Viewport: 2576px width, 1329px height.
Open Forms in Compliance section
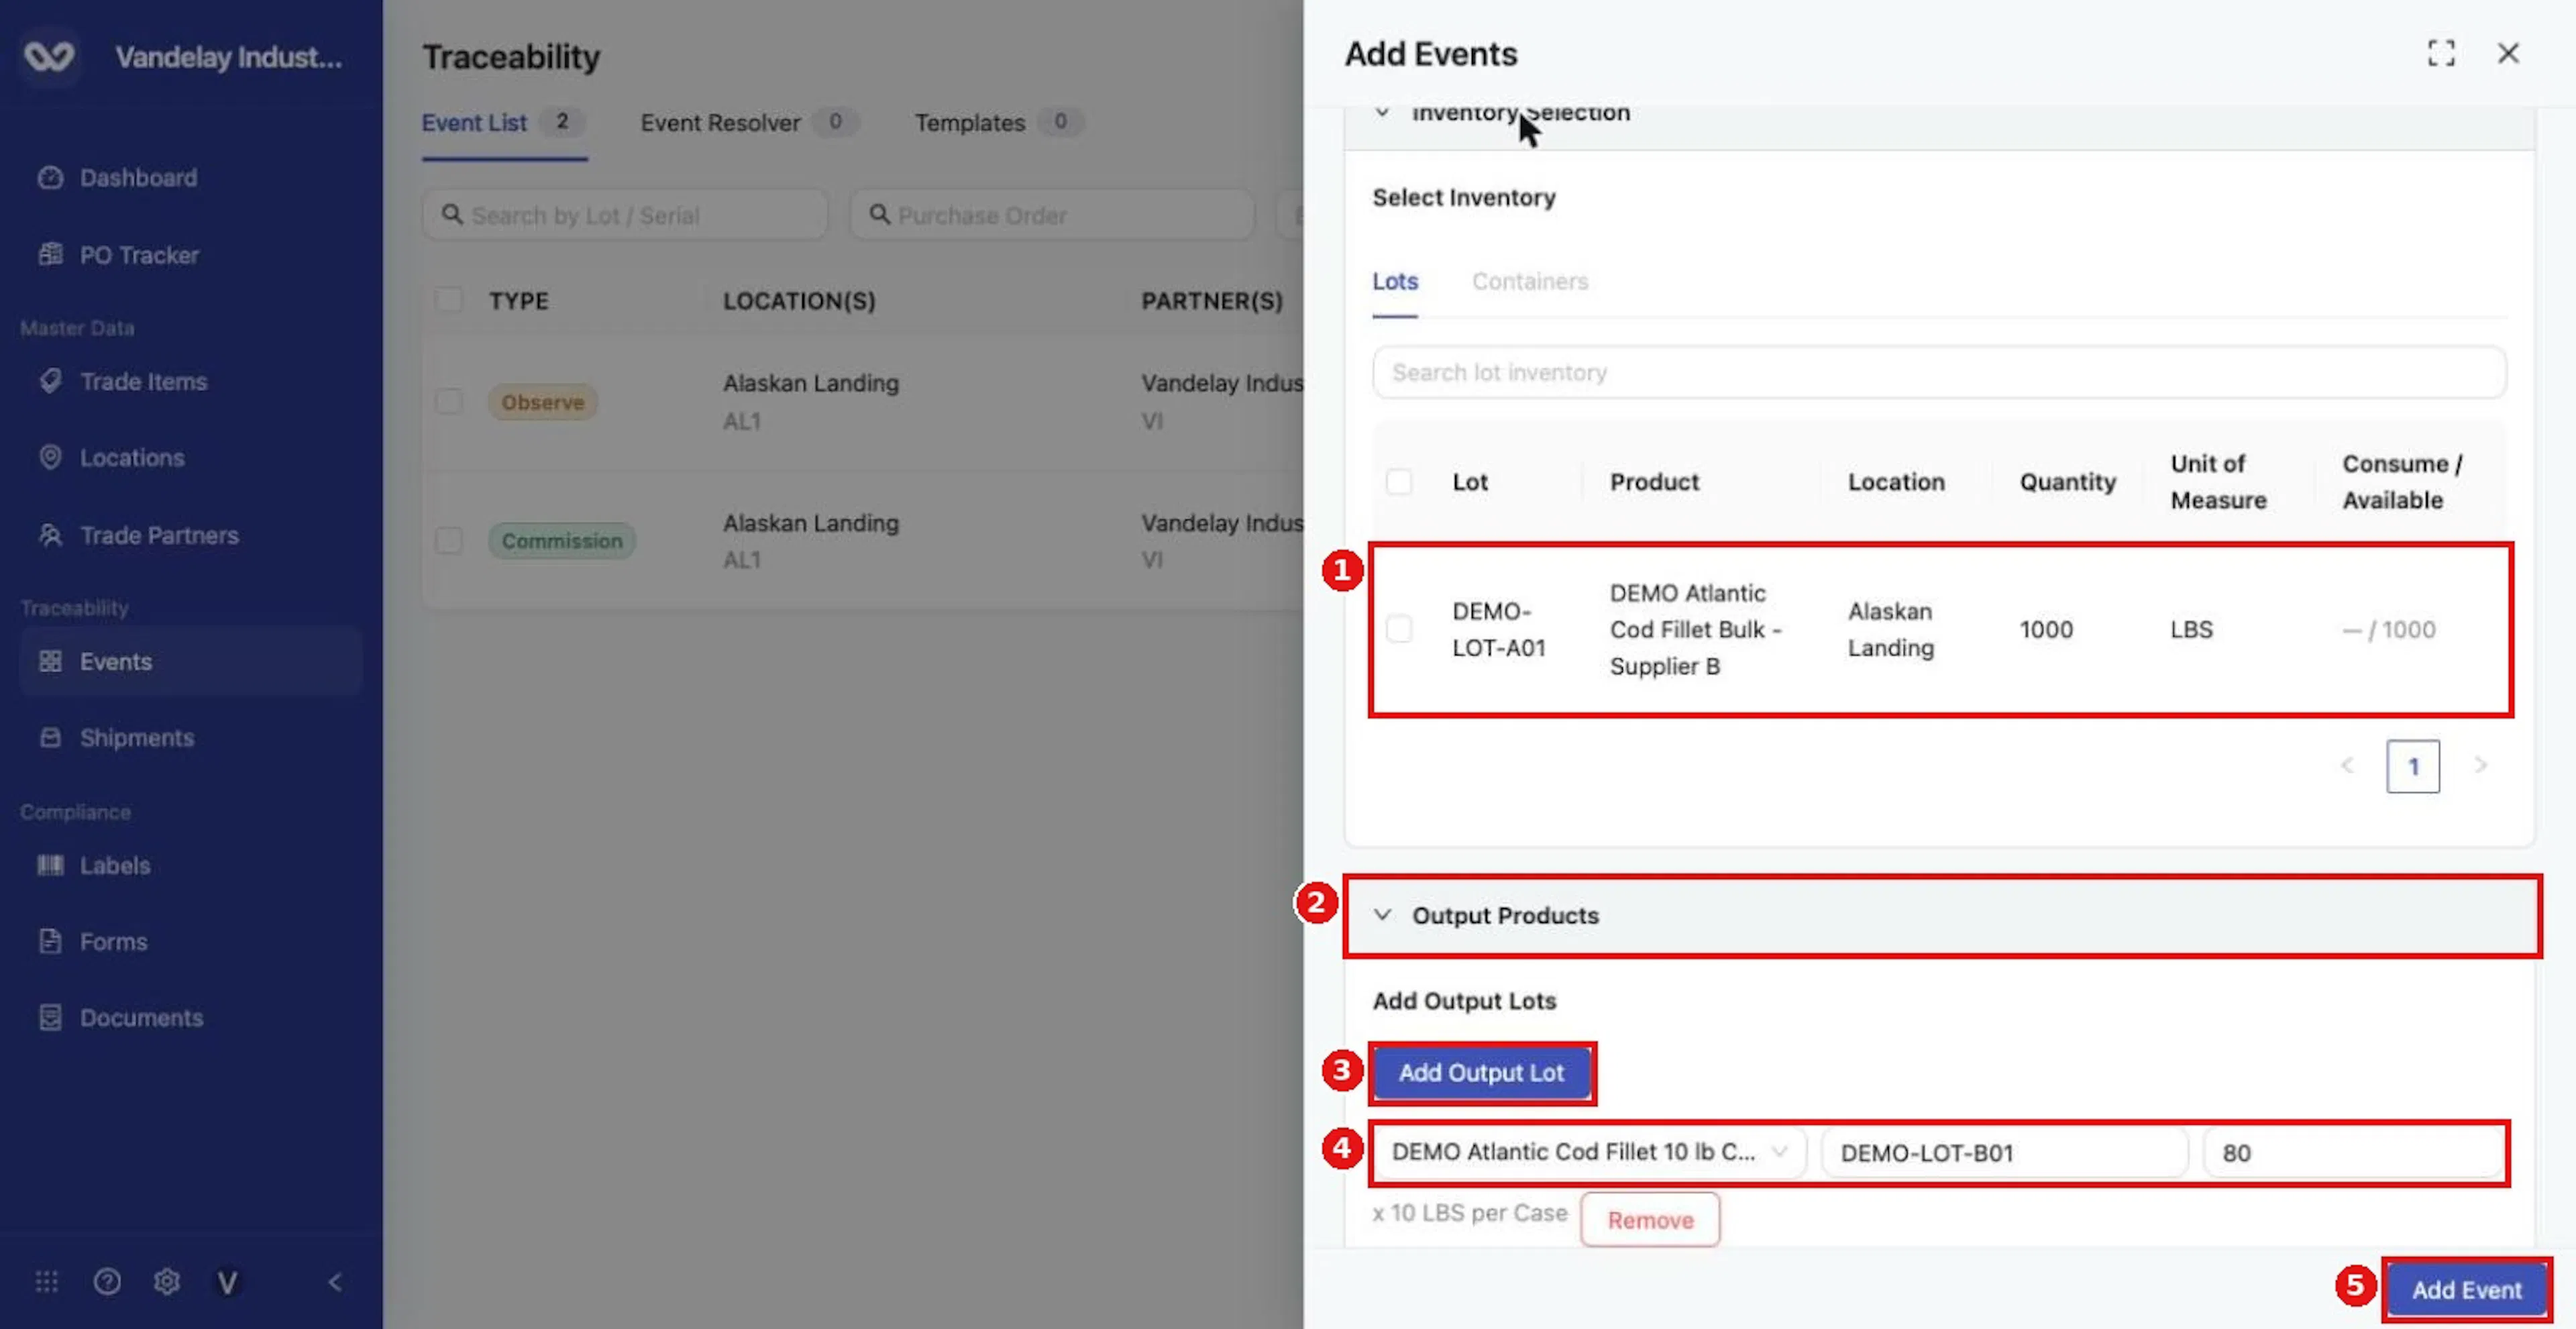(x=92, y=941)
